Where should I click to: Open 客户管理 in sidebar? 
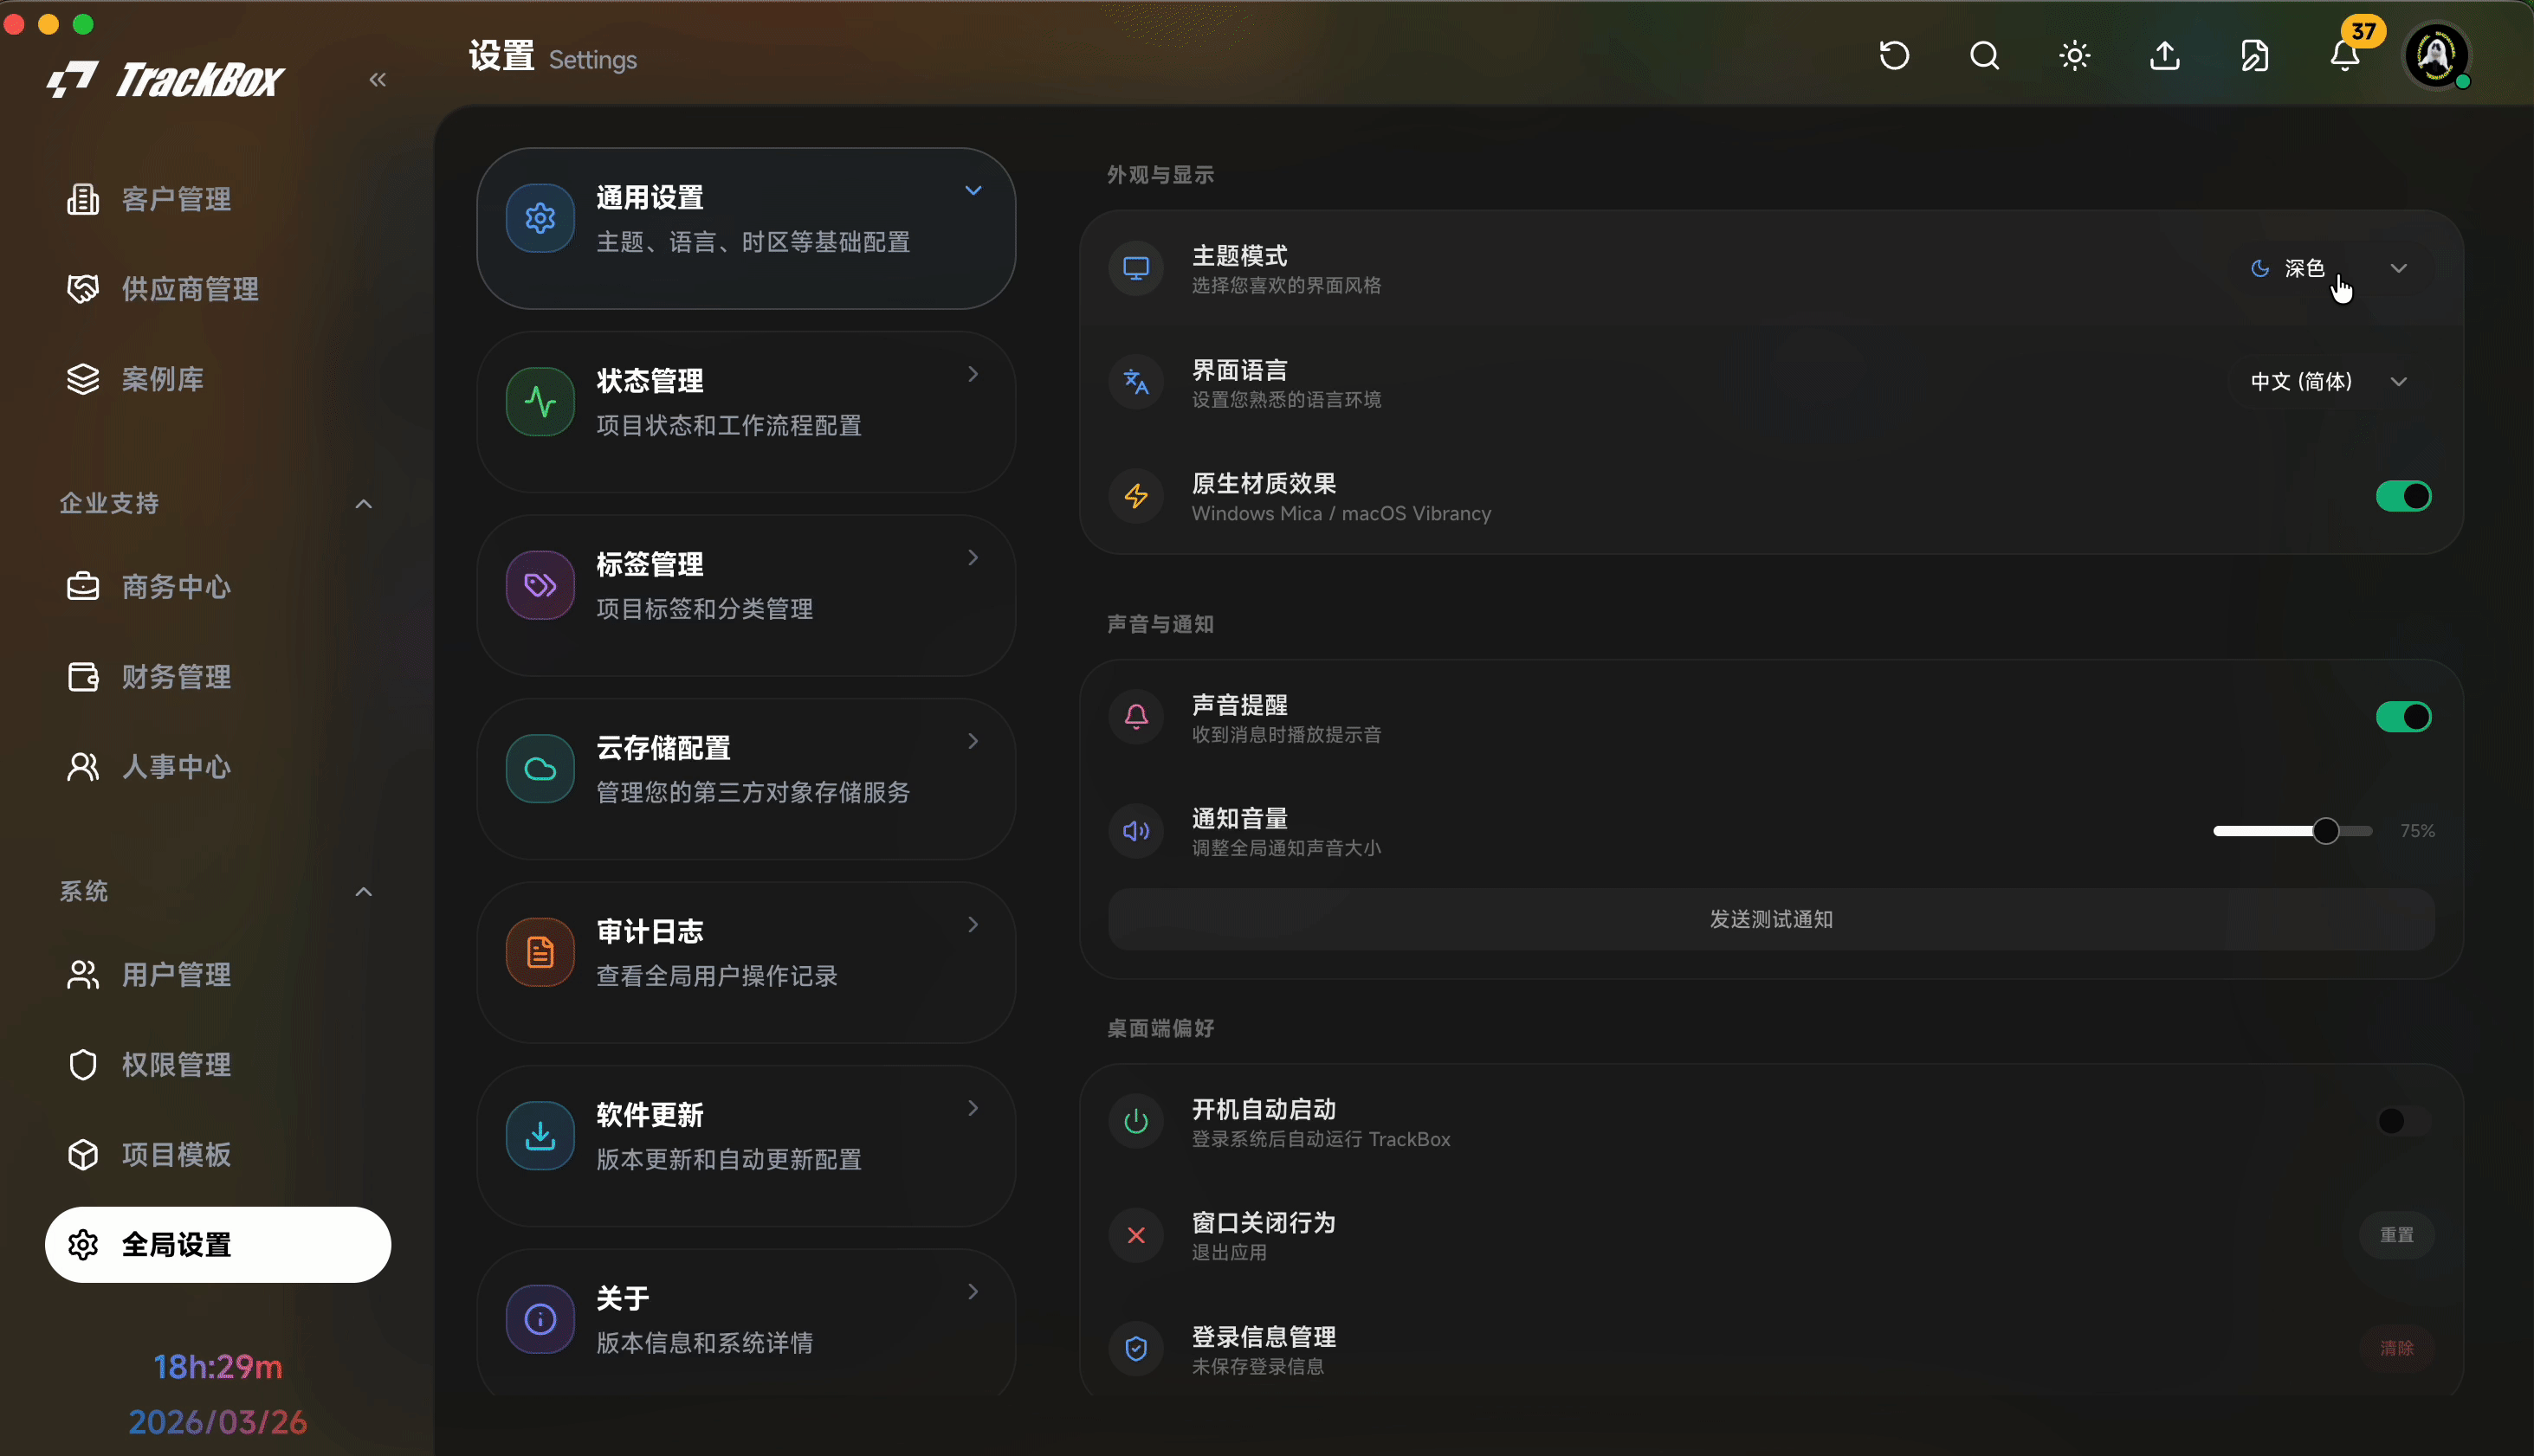tap(217, 199)
